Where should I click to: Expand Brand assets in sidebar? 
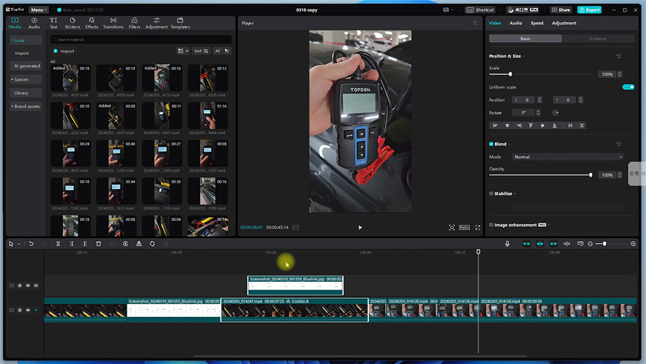pos(26,107)
